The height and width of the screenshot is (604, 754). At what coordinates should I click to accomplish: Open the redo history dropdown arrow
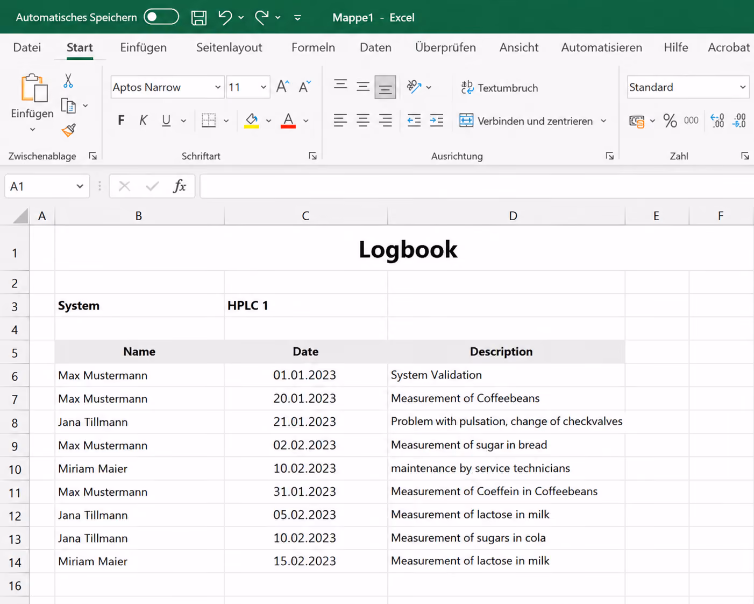[x=278, y=18]
